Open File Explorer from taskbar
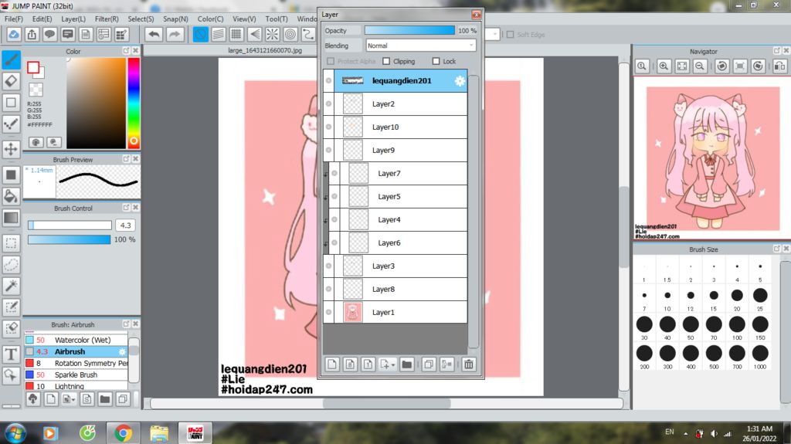 (159, 433)
